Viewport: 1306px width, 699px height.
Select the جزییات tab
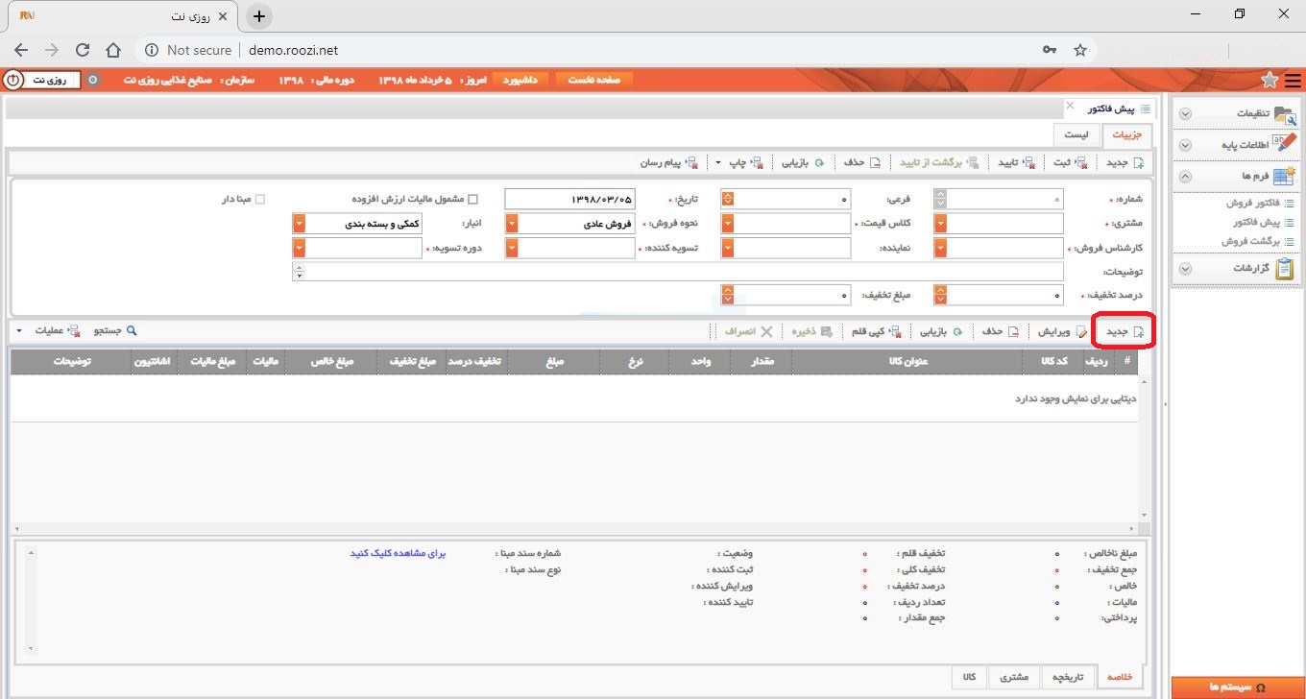pos(1126,135)
